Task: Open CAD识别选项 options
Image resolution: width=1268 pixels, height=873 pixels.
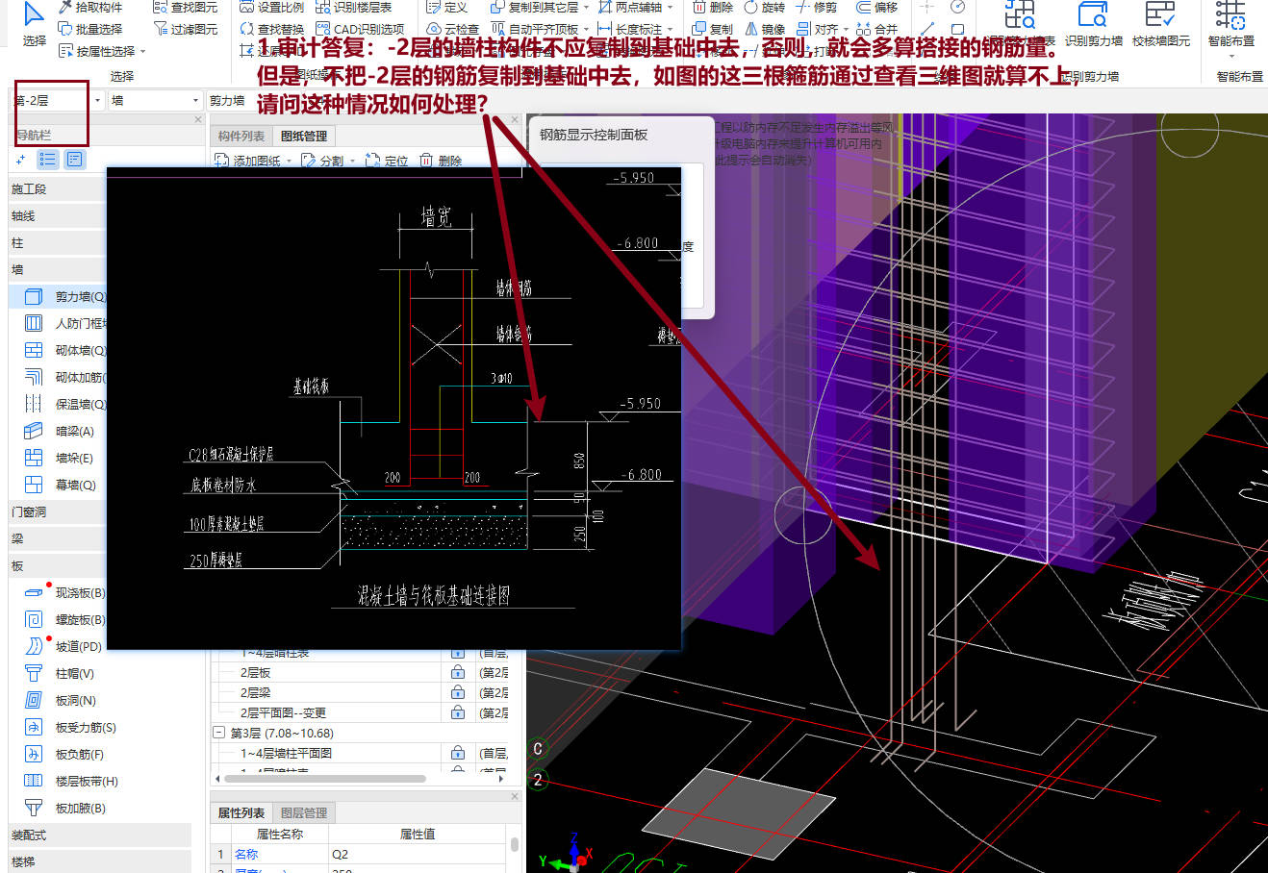Action: (x=360, y=29)
